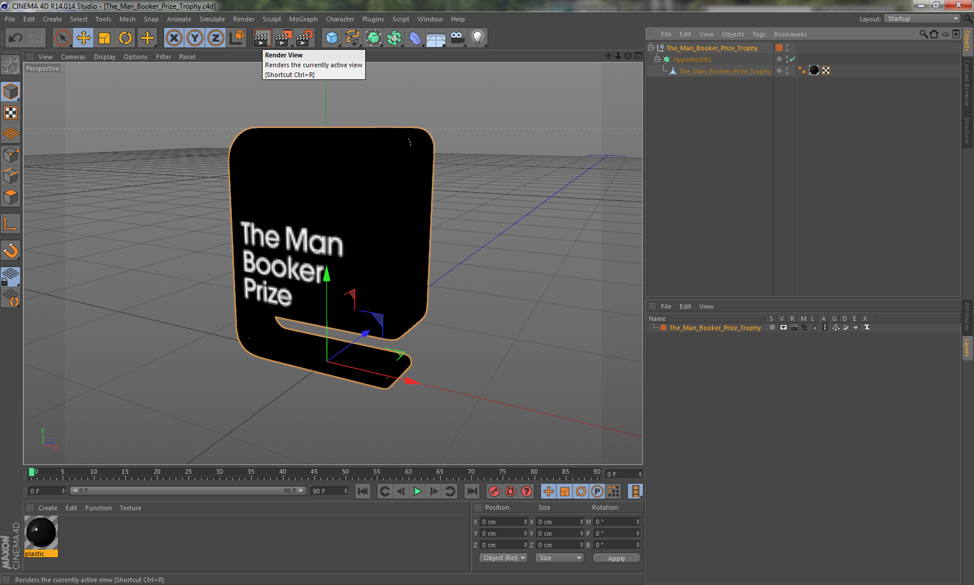
Task: Click the black plastic material tag
Action: pyautogui.click(x=814, y=70)
